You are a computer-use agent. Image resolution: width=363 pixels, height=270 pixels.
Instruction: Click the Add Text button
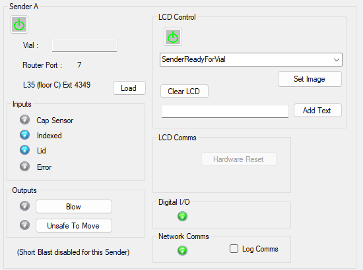coord(317,111)
